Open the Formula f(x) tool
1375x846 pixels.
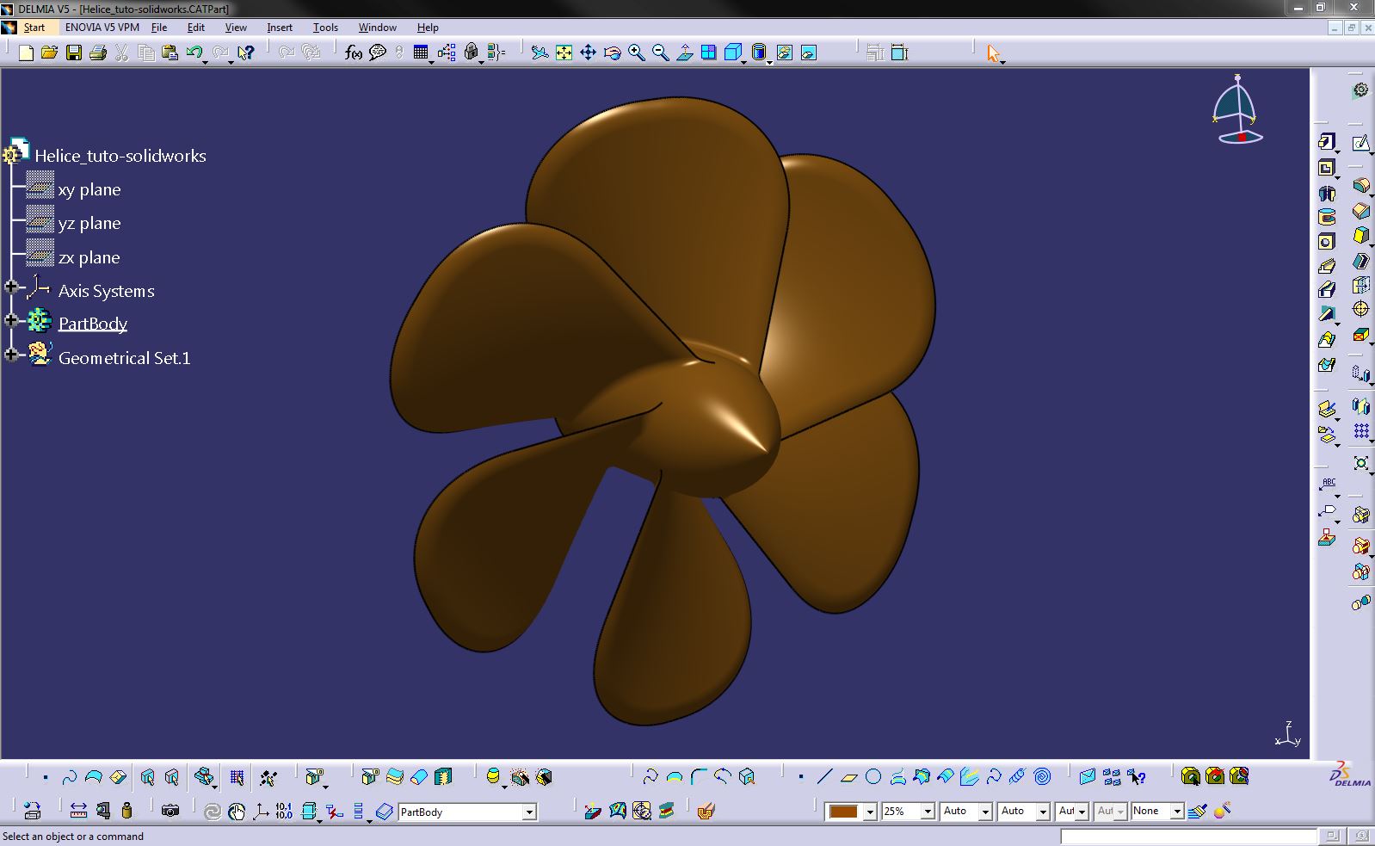(353, 52)
